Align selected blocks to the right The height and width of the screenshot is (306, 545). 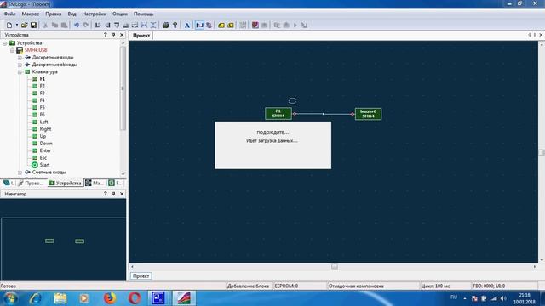107,25
